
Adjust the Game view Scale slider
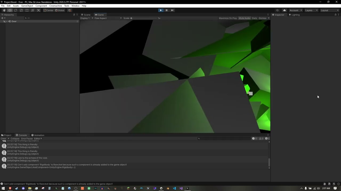tap(144, 18)
